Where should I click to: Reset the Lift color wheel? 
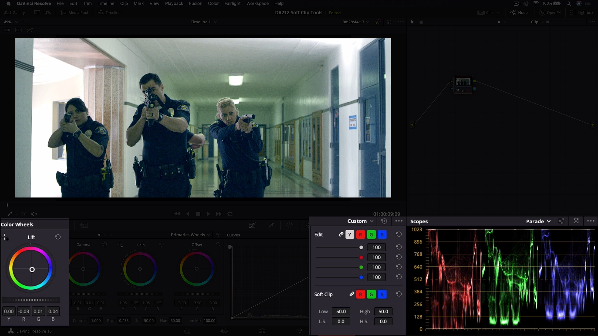point(58,237)
